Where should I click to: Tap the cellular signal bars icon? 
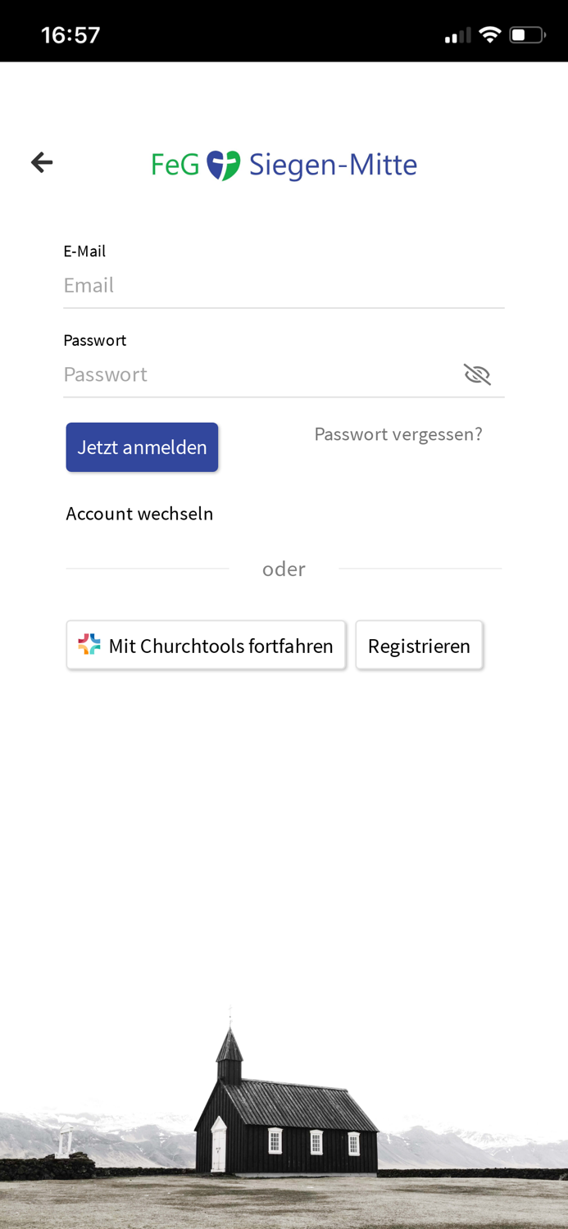pos(457,34)
